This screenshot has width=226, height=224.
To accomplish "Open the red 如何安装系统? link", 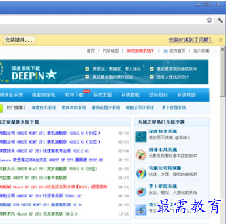I will point(140,51).
